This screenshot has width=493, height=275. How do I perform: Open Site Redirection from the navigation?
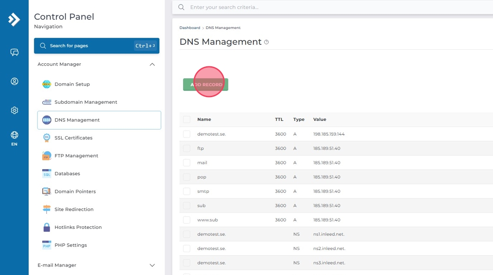[74, 210]
